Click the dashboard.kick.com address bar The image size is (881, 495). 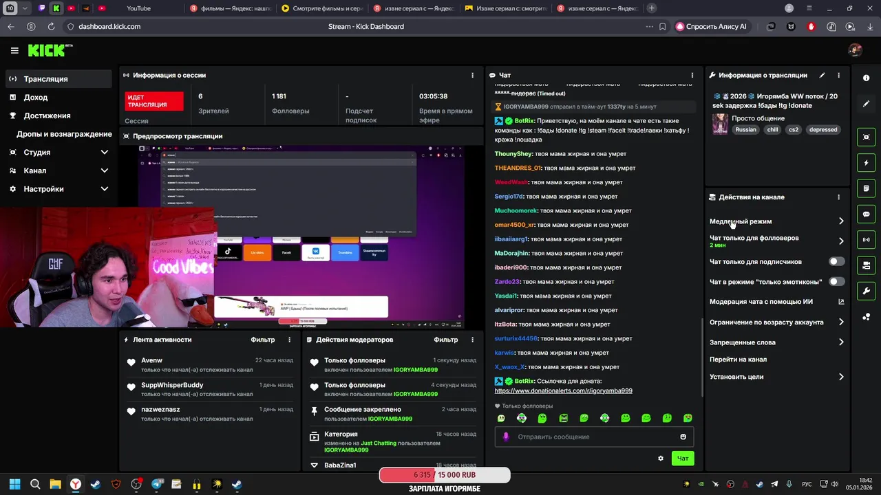[x=109, y=27]
